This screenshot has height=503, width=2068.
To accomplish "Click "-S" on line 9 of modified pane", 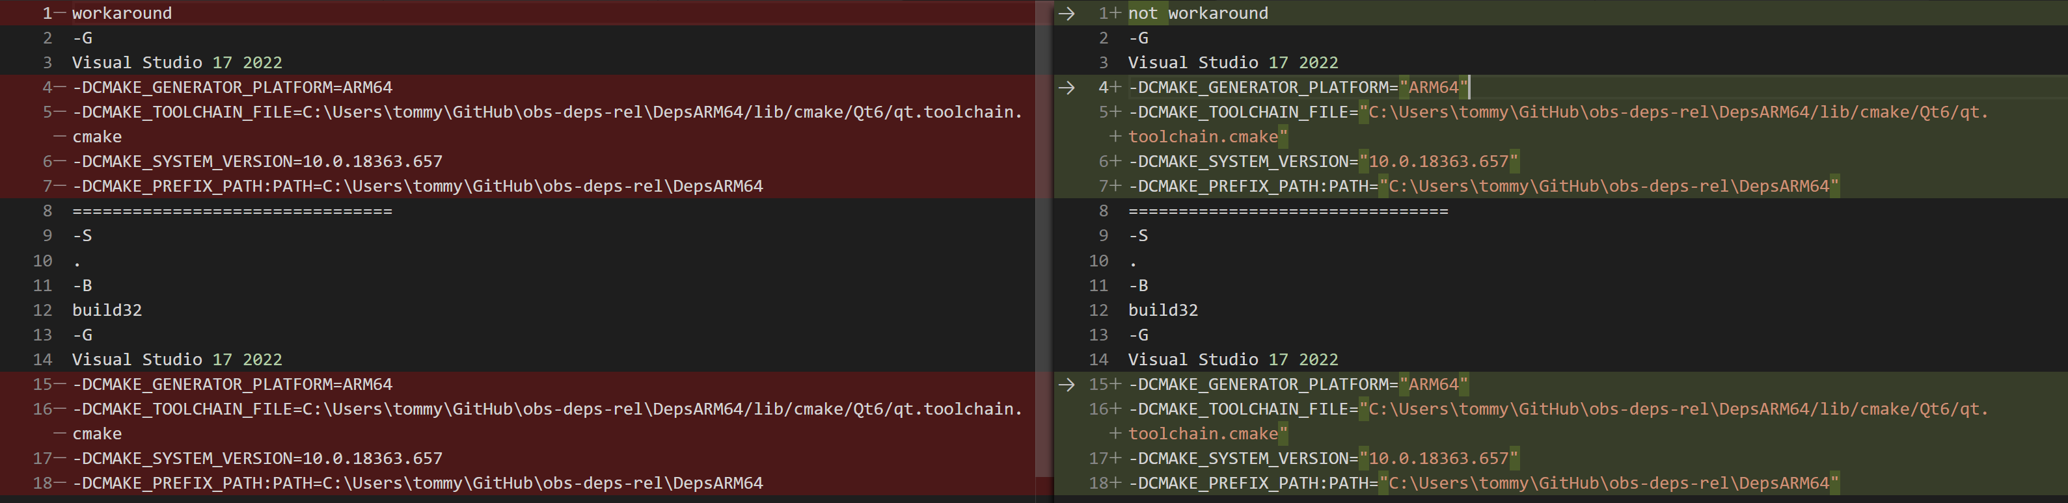I will pos(1138,236).
